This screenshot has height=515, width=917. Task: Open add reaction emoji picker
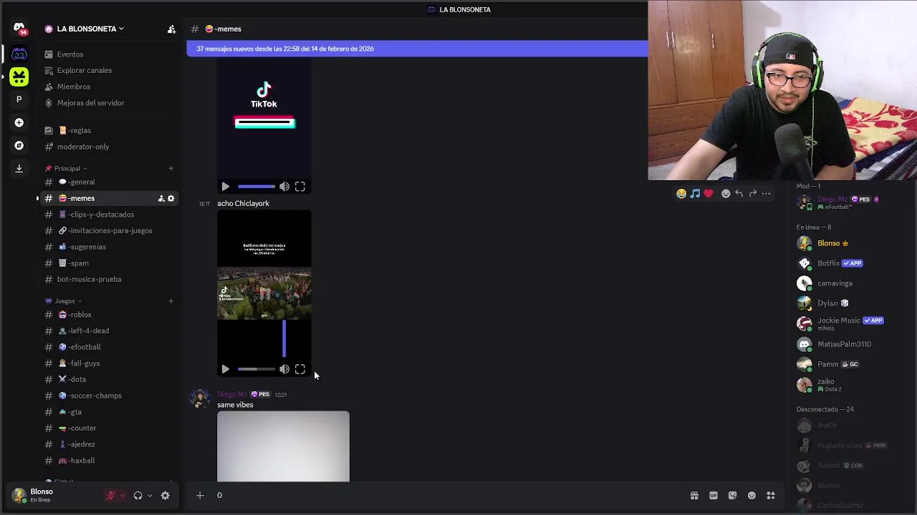tap(726, 194)
